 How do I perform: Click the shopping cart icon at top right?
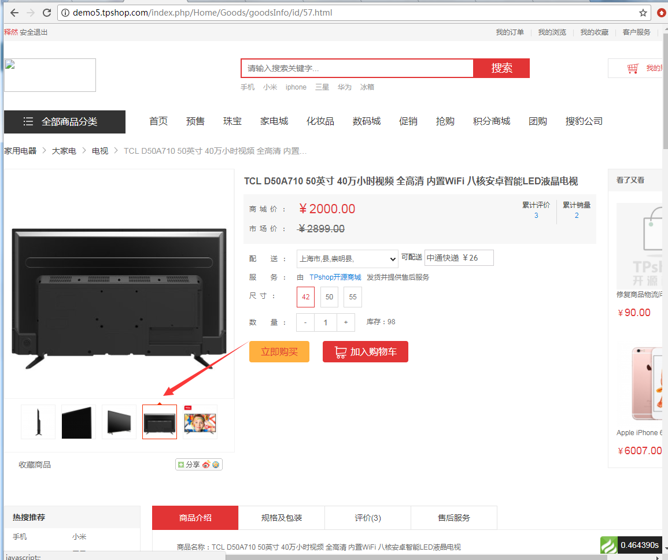[x=633, y=68]
